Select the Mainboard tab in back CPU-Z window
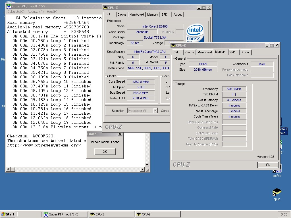The image size is (291, 218). 137,14
